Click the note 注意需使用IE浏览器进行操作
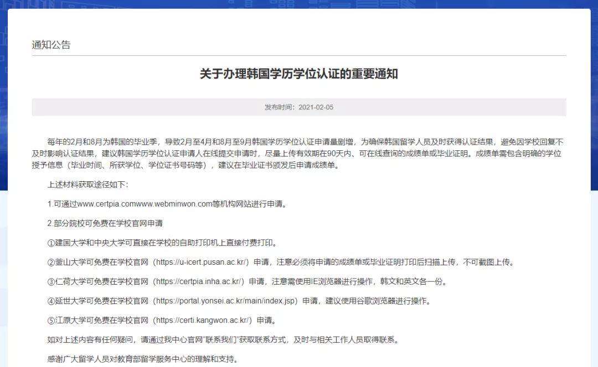 click(x=322, y=282)
